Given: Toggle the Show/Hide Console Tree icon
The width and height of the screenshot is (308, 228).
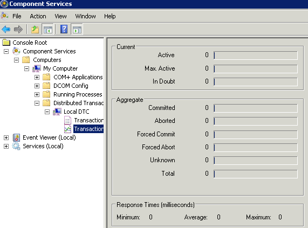Looking at the screenshot, I should coord(47,30).
